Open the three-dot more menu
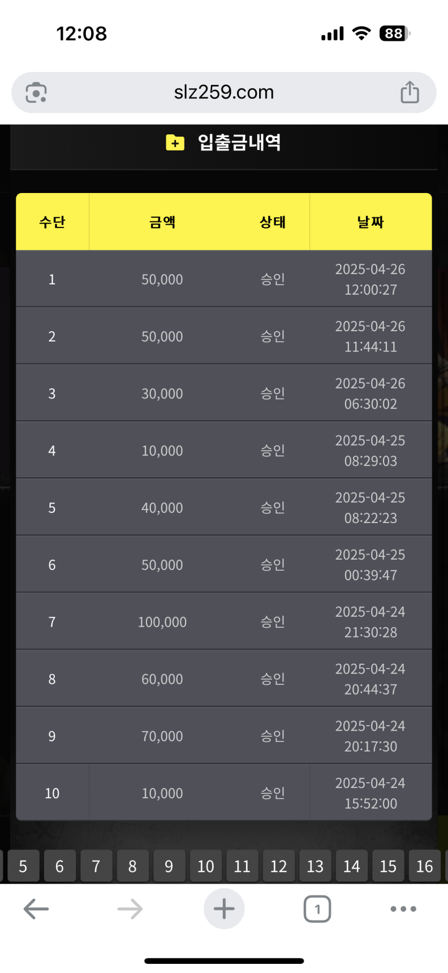 (x=403, y=909)
